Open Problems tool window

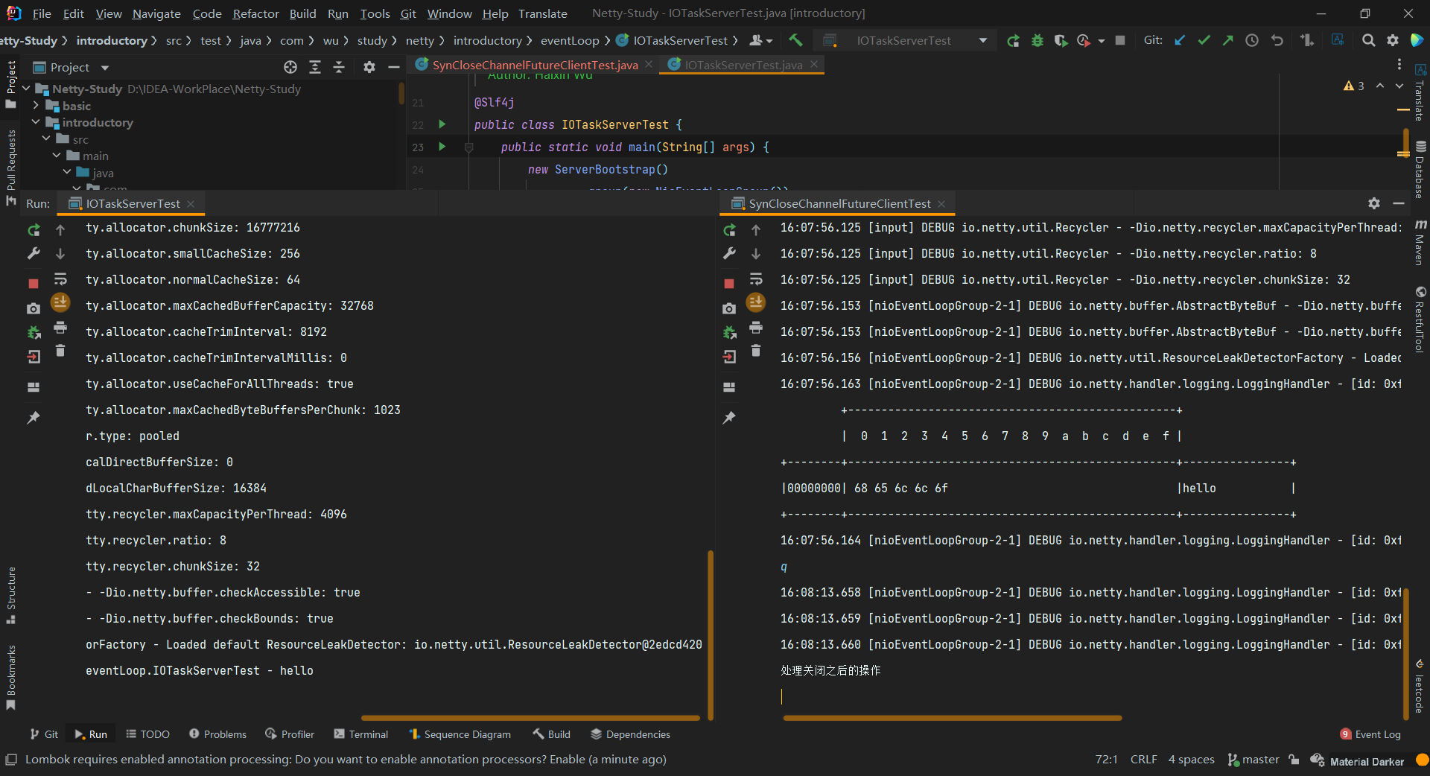[217, 734]
